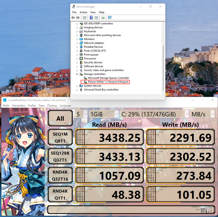Click the Forward arrow in Device Manager toolbar
Screen dimensions: 218x217
click(x=78, y=18)
